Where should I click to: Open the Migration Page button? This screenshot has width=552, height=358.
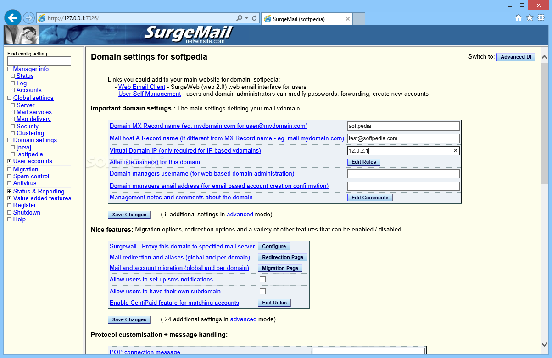(x=280, y=268)
